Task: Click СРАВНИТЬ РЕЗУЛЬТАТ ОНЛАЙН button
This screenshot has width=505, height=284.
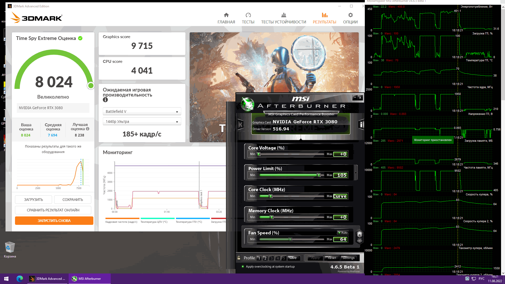Action: (53, 210)
